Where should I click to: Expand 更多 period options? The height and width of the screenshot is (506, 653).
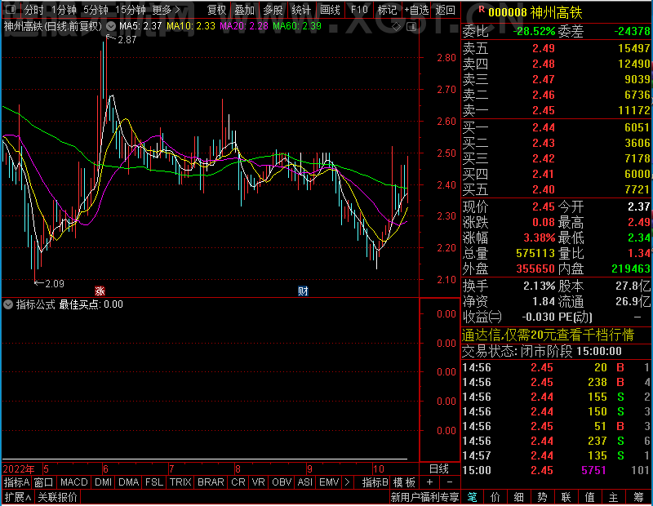tap(166, 10)
